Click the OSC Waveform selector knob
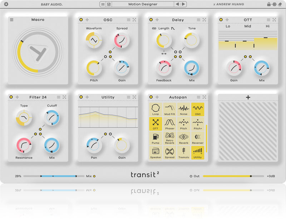Screen dimensions: 286x219 pos(94,40)
